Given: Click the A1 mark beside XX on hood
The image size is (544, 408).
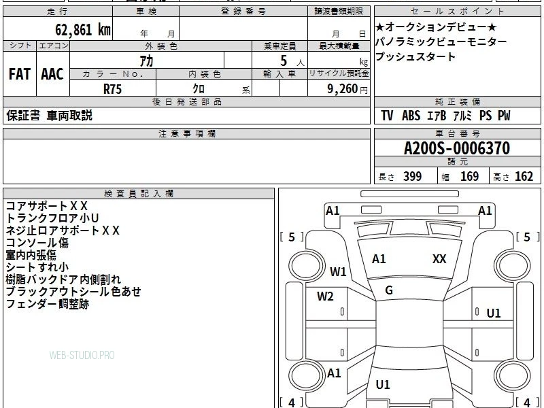Looking at the screenshot, I should click(379, 259).
